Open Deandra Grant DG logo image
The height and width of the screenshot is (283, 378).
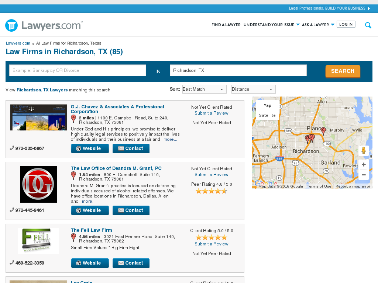pos(38,184)
